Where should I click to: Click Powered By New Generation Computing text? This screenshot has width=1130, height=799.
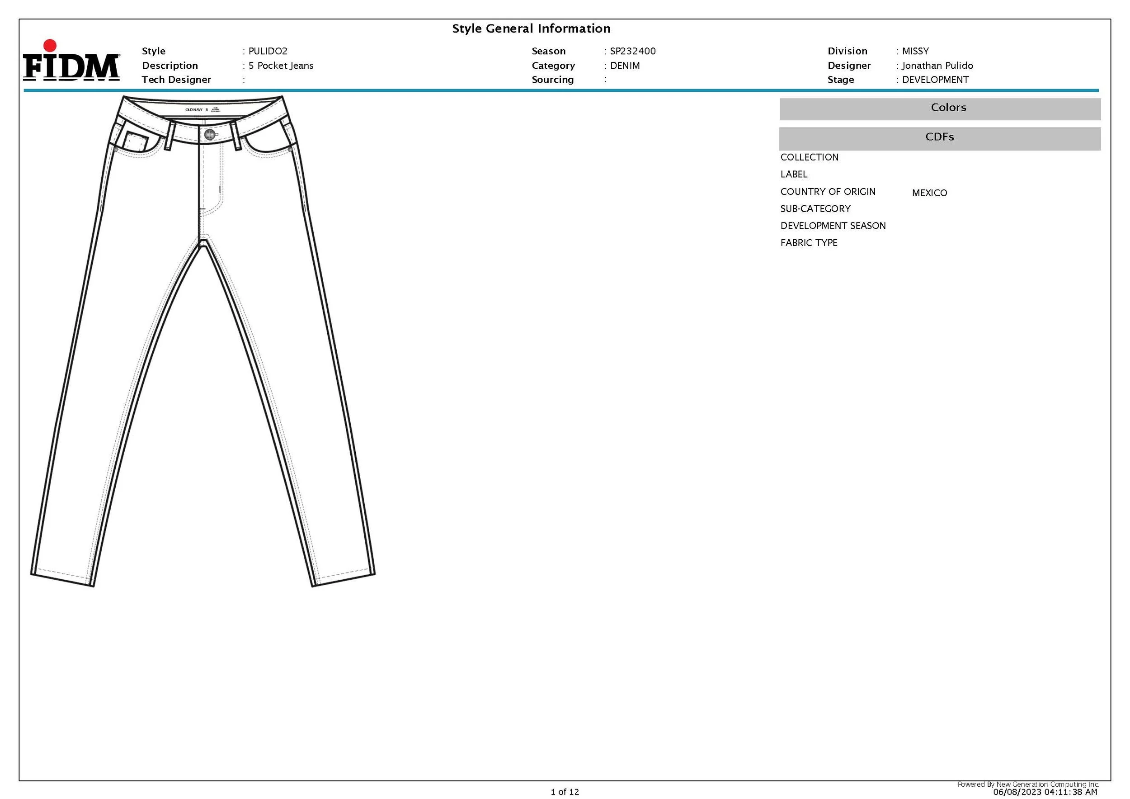coord(1028,784)
